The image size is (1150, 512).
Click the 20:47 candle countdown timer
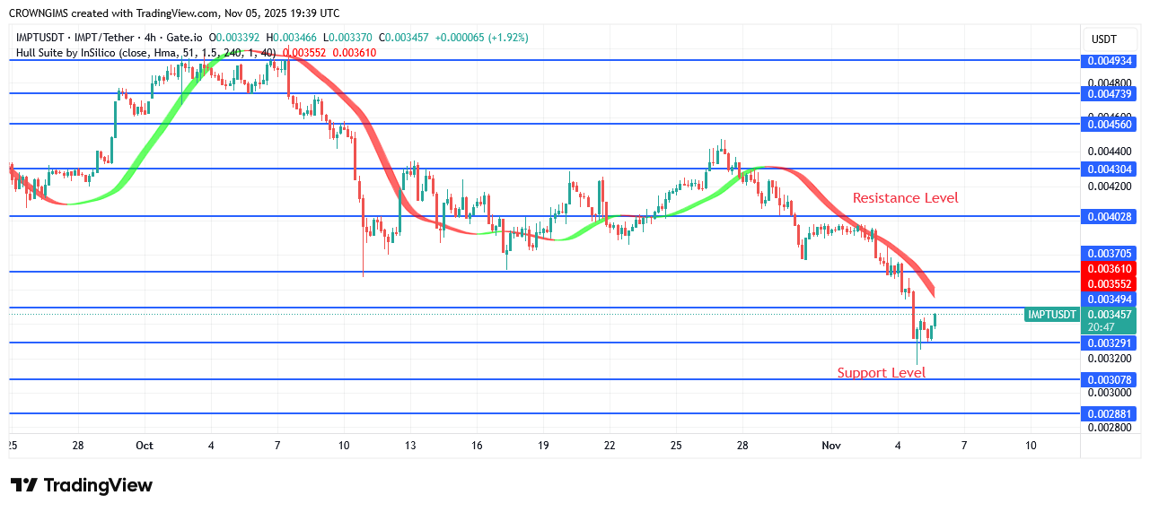click(x=1100, y=328)
